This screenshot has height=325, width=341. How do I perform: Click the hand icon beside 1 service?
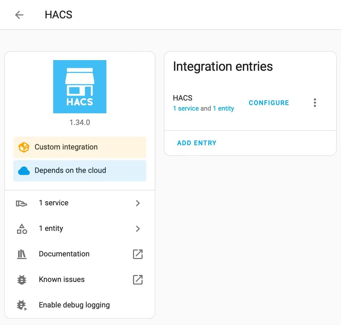[x=22, y=203]
